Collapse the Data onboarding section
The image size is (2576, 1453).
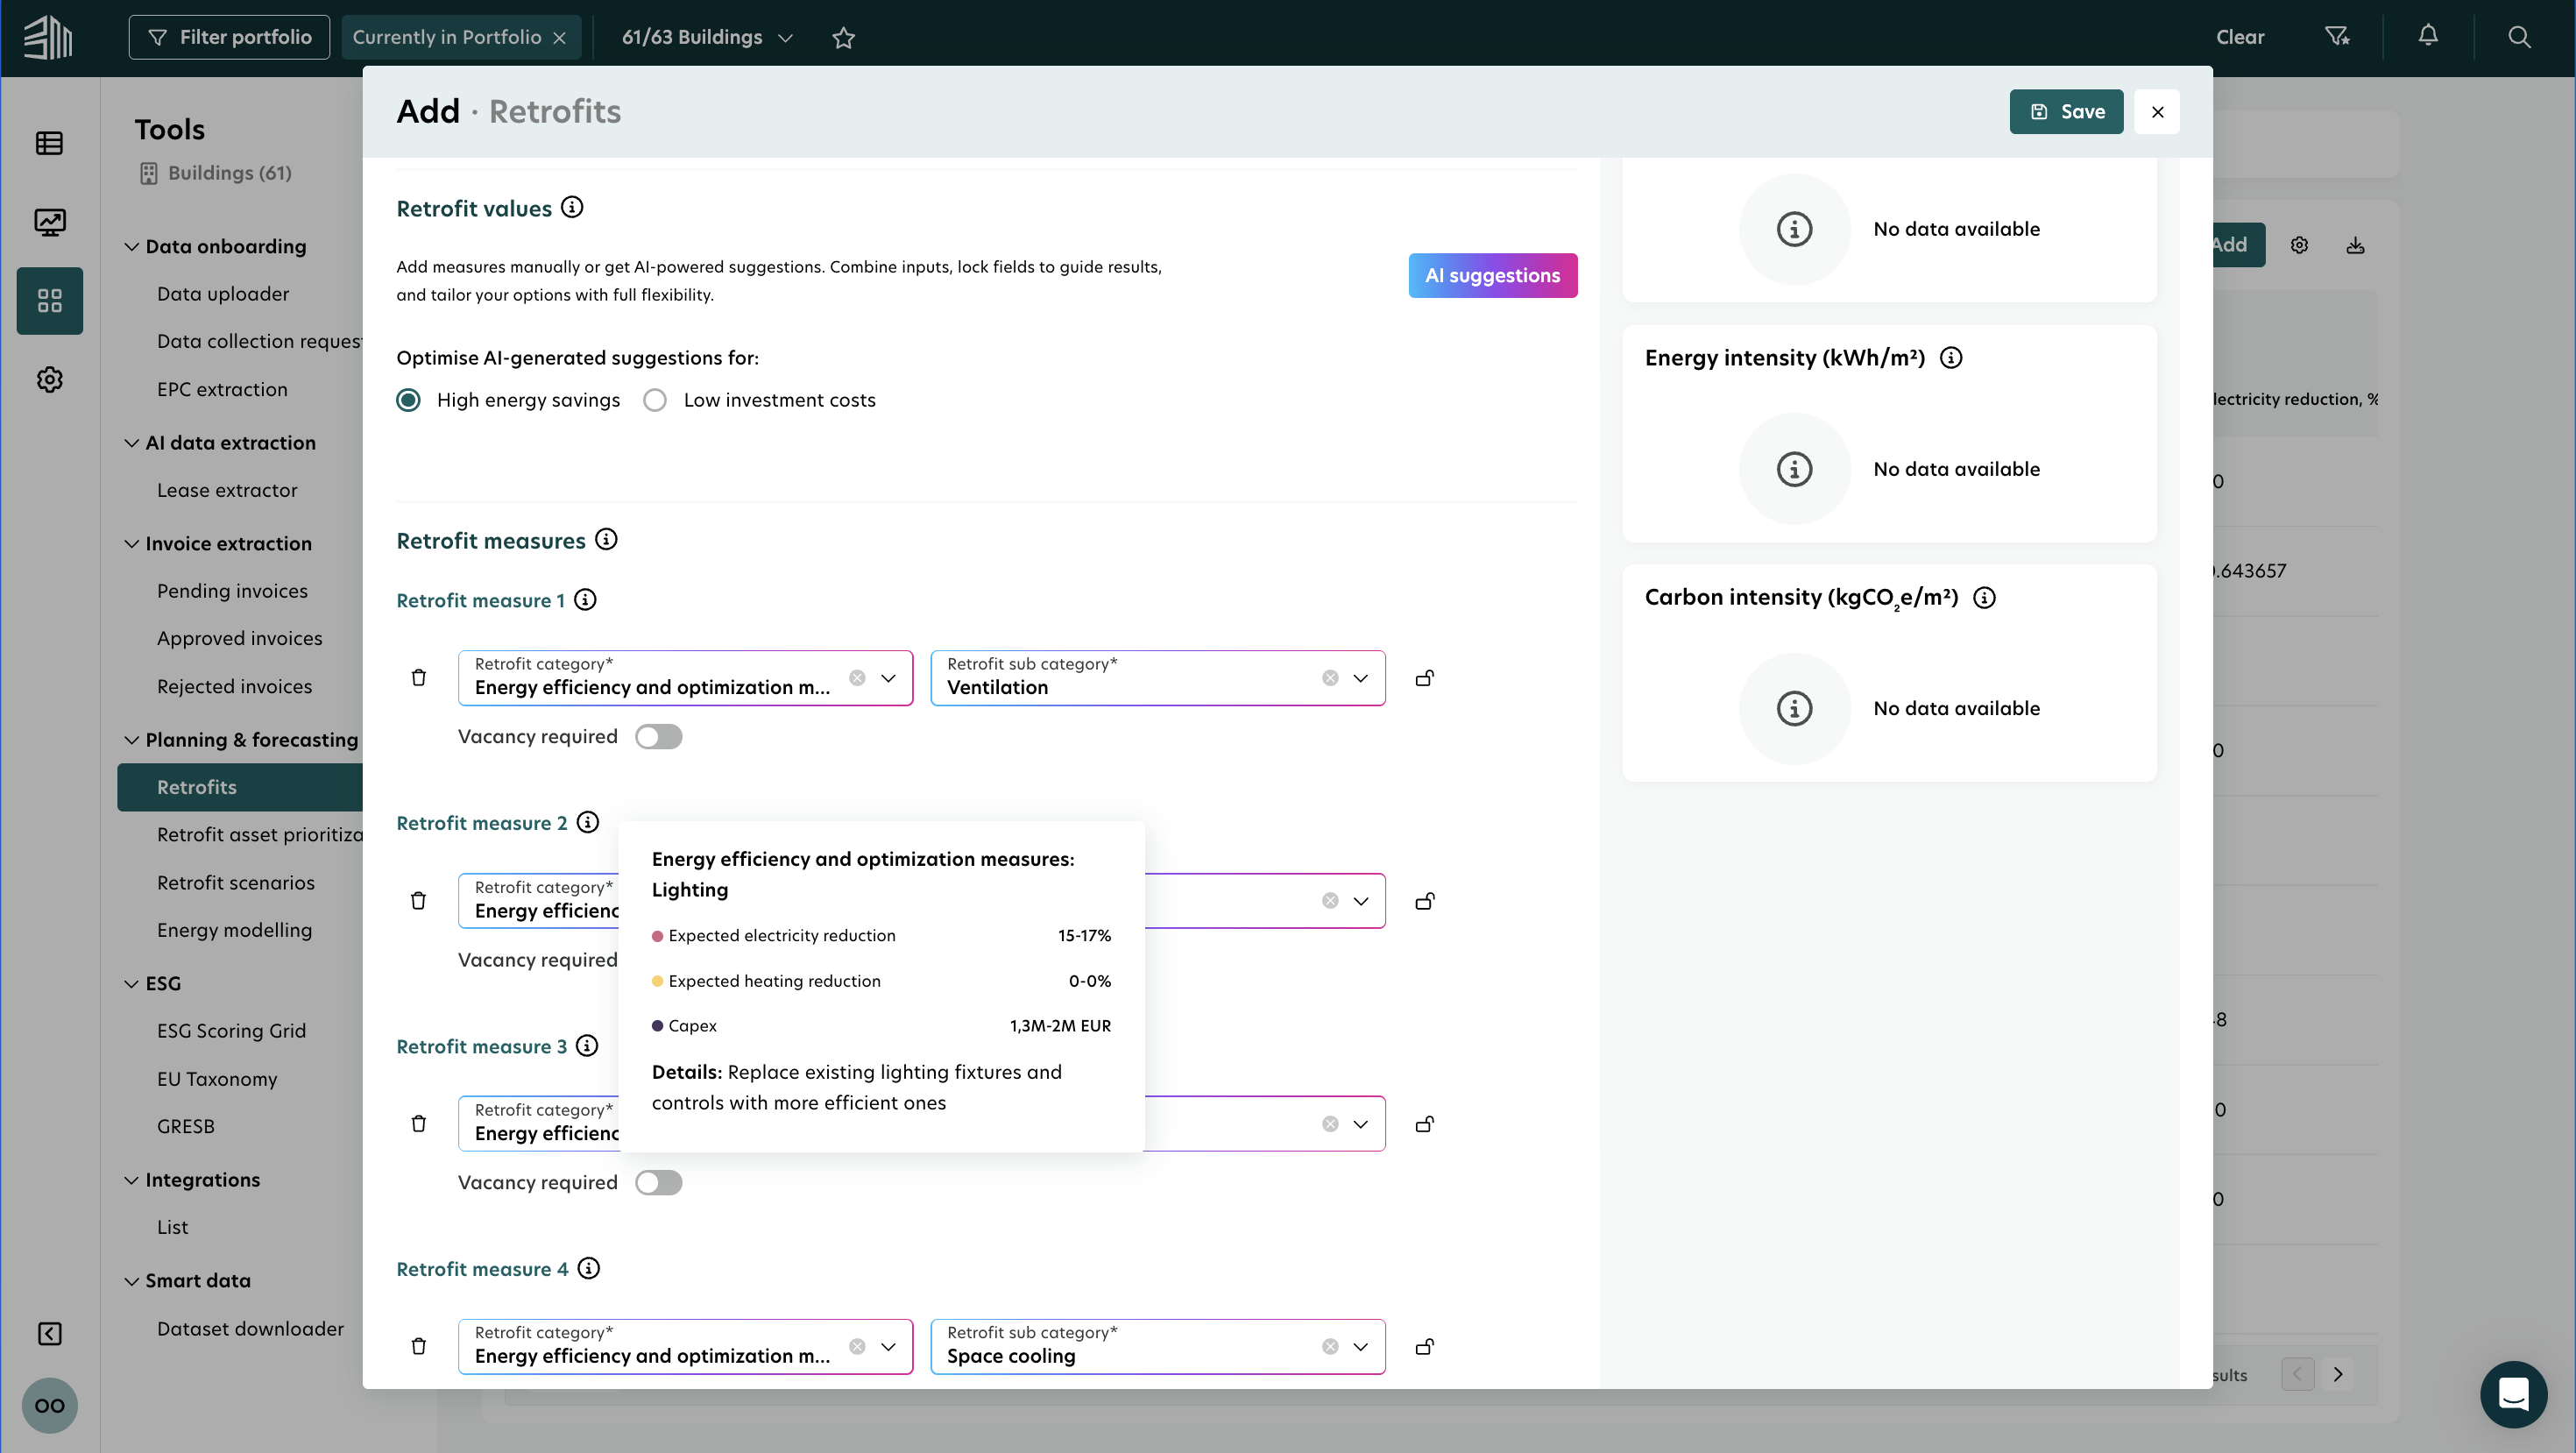click(x=131, y=247)
